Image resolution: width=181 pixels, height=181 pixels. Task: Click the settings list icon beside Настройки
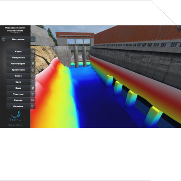click(x=33, y=39)
